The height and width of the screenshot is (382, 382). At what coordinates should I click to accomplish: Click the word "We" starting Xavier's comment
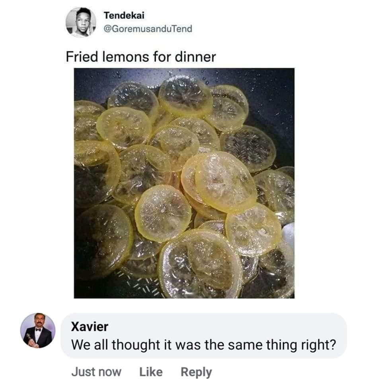79,344
